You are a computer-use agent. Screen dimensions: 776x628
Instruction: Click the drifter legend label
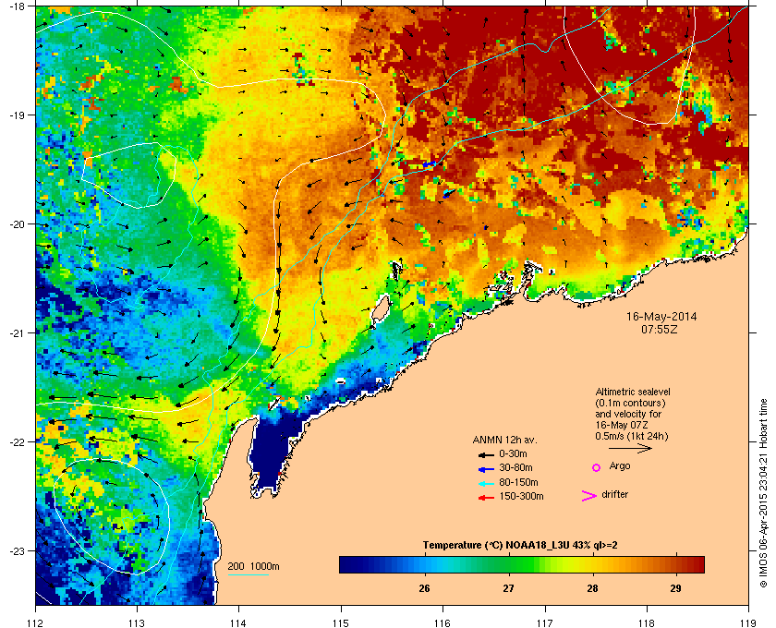point(614,494)
